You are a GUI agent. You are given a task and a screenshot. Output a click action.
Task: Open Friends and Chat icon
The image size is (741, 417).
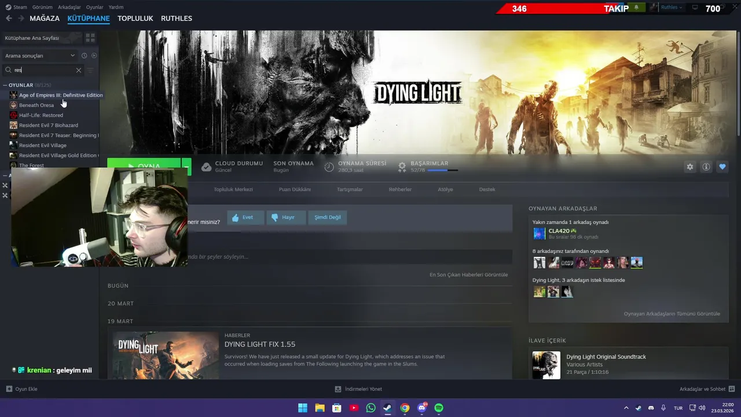point(731,389)
